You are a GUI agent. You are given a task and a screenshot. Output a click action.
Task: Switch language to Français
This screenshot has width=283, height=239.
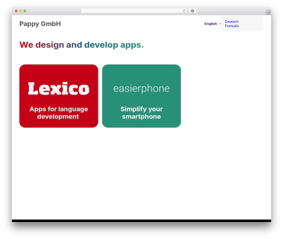pos(231,26)
